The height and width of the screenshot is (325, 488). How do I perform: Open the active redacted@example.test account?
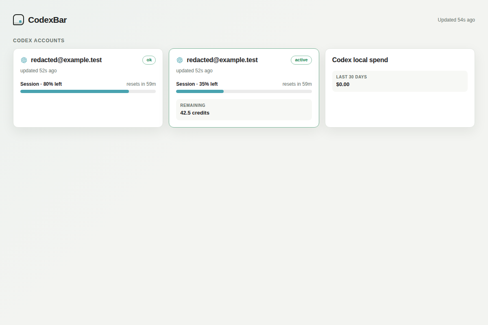(222, 60)
